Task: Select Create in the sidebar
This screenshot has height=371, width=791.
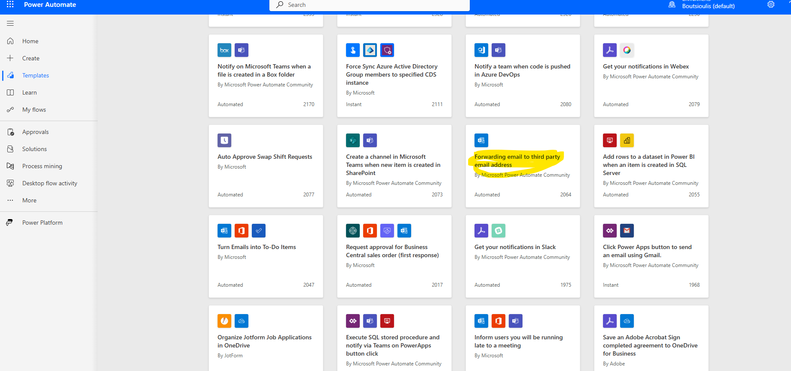Action: 31,58
